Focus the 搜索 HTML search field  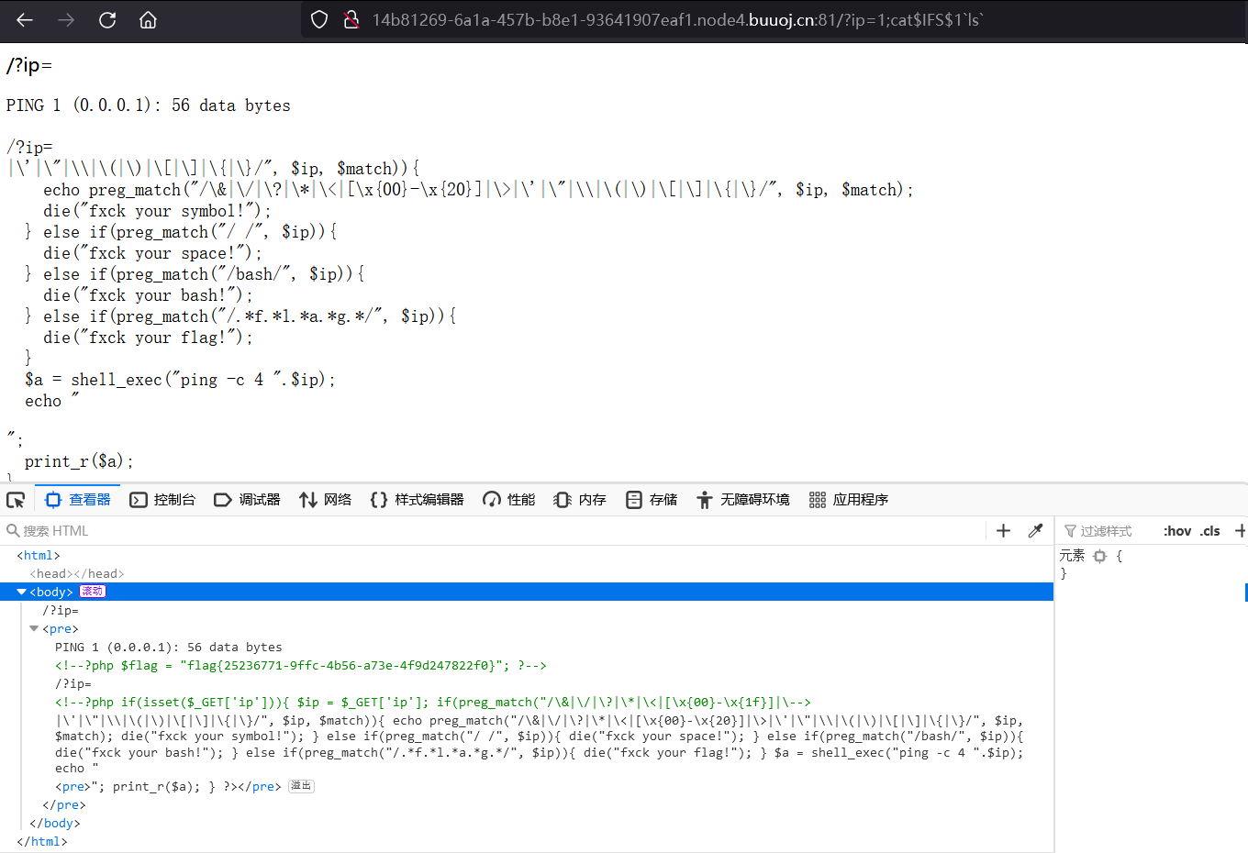(x=496, y=531)
